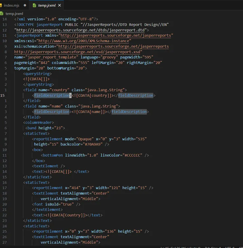Screen dimensions: 243x248
Task: Open the xmlns jasperreports URL link
Action: click(116, 35)
